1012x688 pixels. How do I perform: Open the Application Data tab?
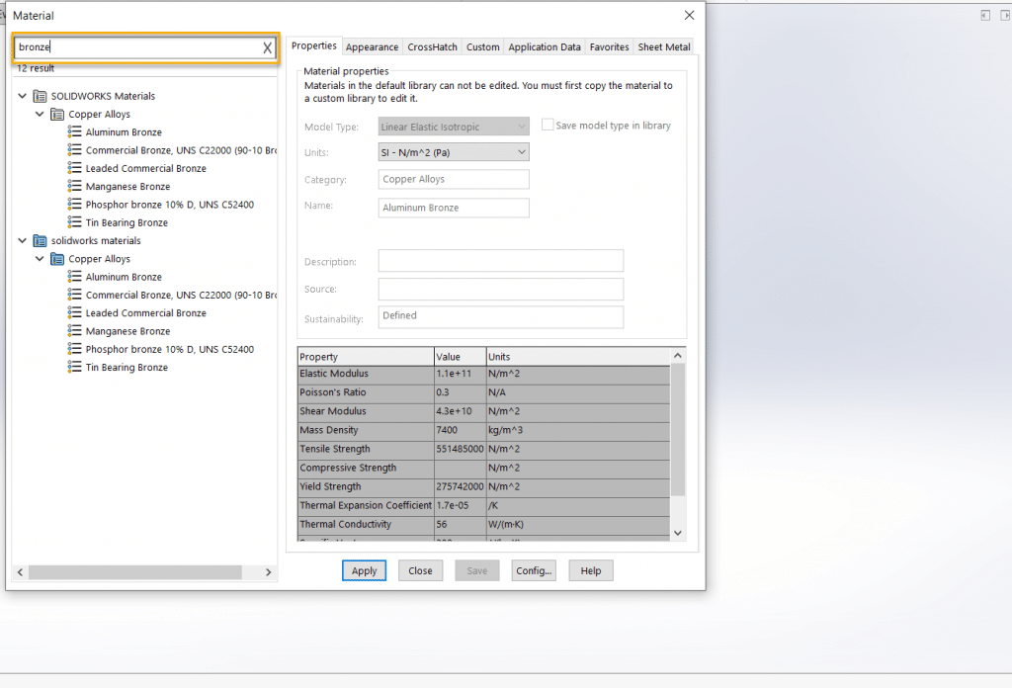click(x=545, y=47)
